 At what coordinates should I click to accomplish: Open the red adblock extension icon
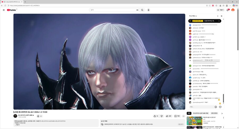(213, 6)
